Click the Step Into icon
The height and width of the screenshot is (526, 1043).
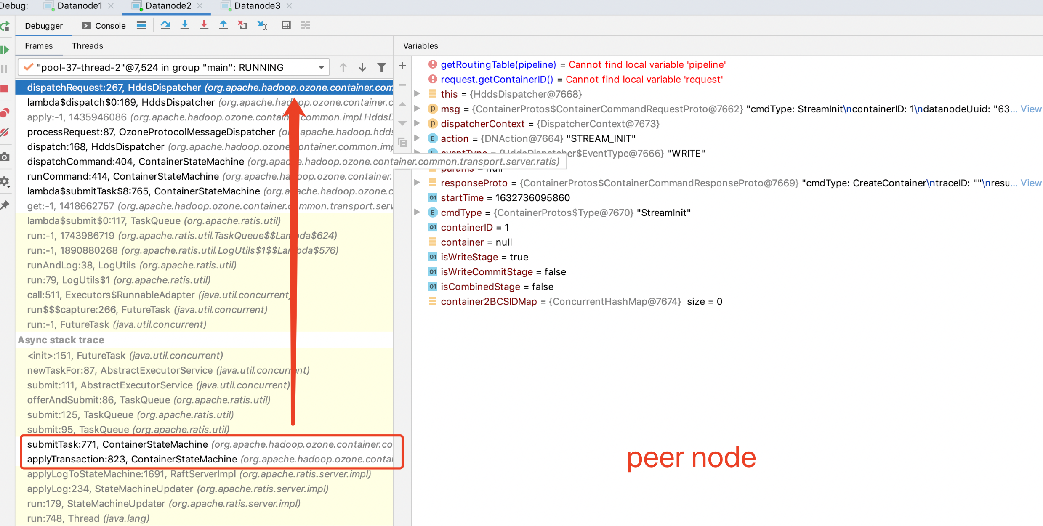pos(185,25)
